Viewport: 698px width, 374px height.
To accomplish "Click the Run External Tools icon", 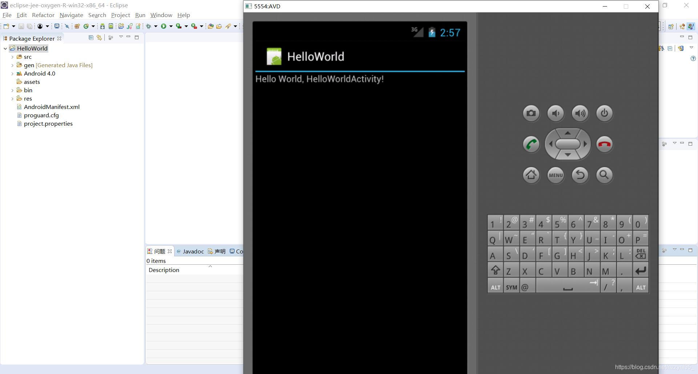I will click(194, 26).
